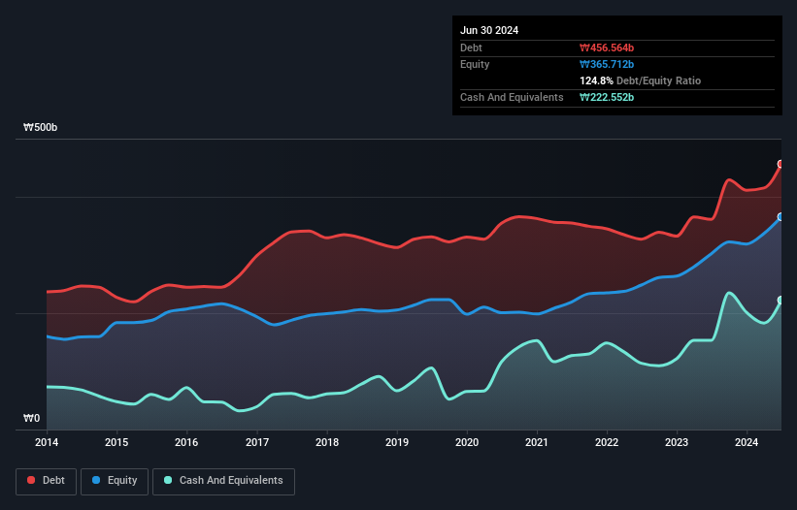Click the Debt row label in tooltip

point(471,48)
